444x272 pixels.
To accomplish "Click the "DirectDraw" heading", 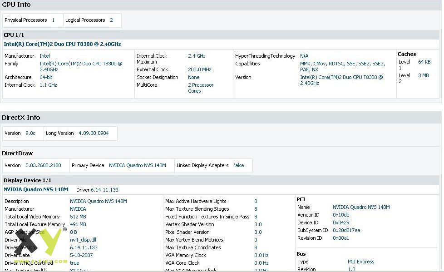I will coord(17,153).
